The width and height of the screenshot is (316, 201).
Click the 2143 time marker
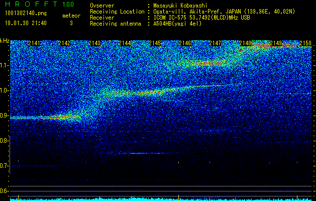tap(94, 43)
